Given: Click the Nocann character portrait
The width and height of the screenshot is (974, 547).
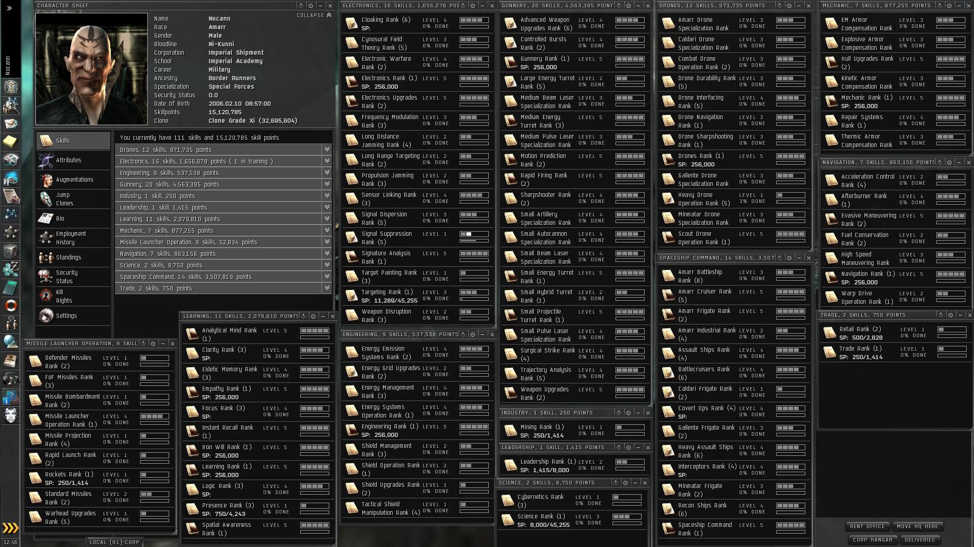Looking at the screenshot, I should click(x=91, y=69).
